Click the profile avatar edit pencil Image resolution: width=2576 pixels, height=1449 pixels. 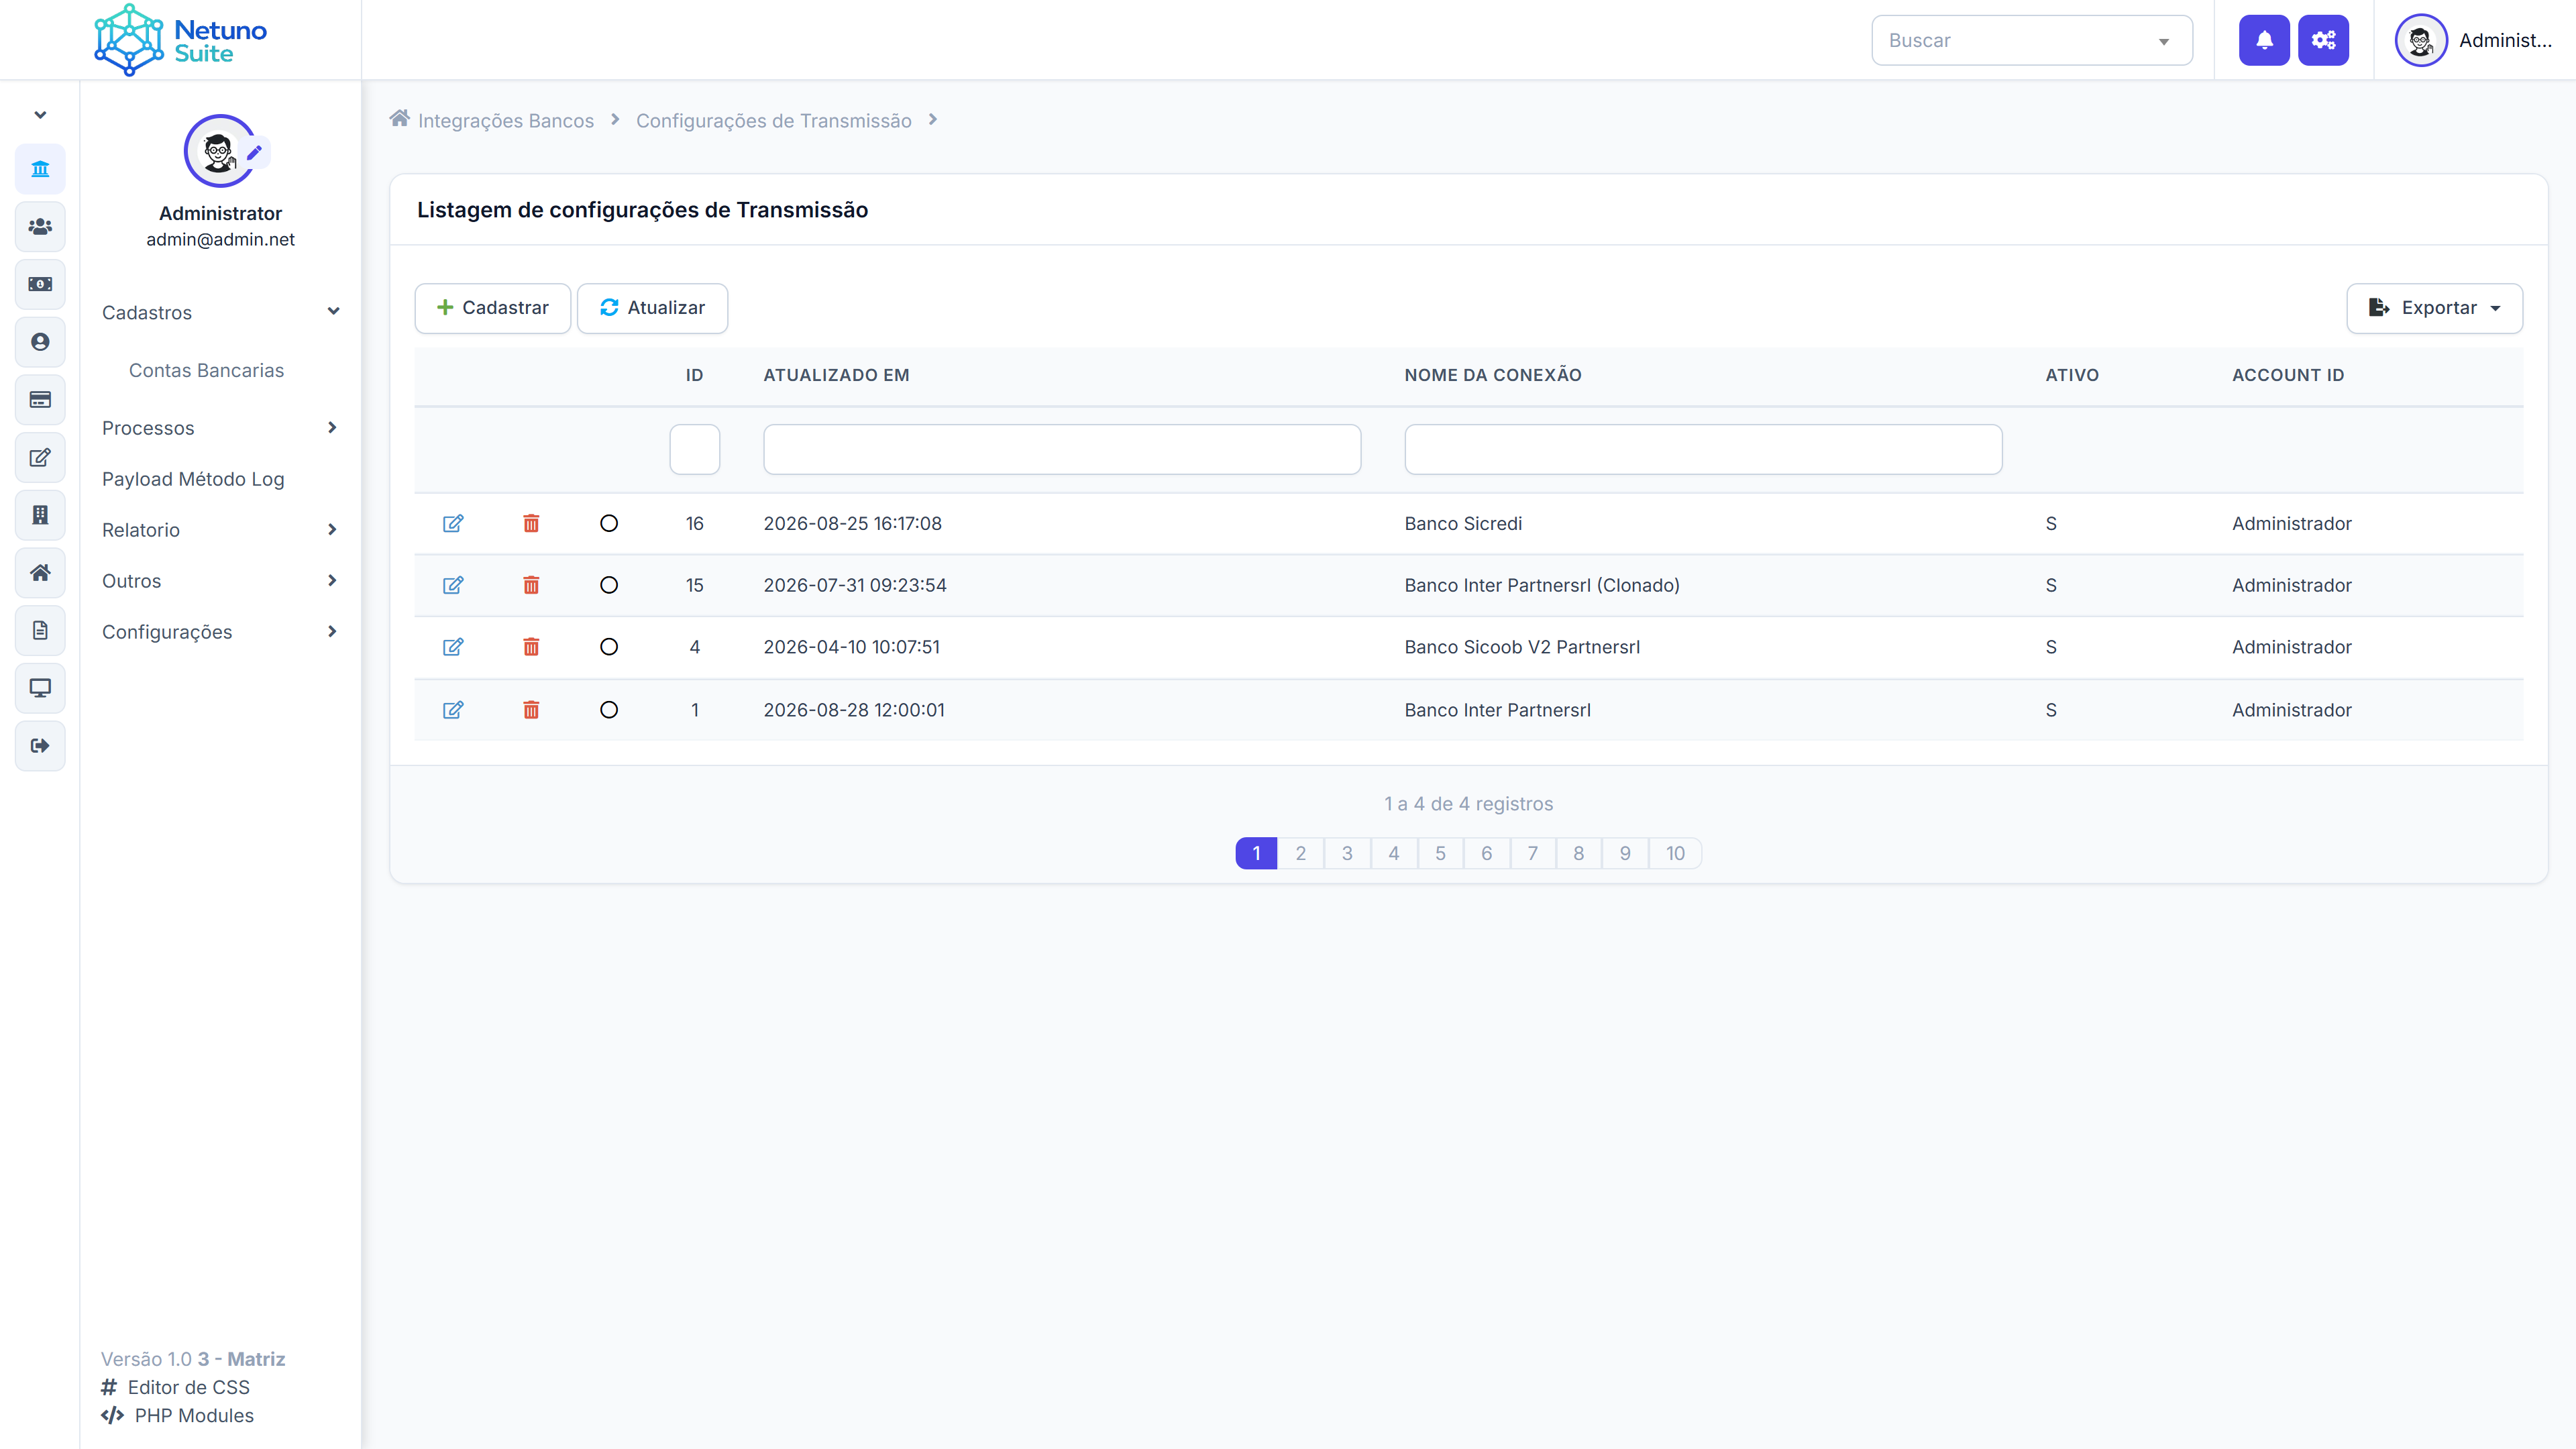pyautogui.click(x=255, y=152)
